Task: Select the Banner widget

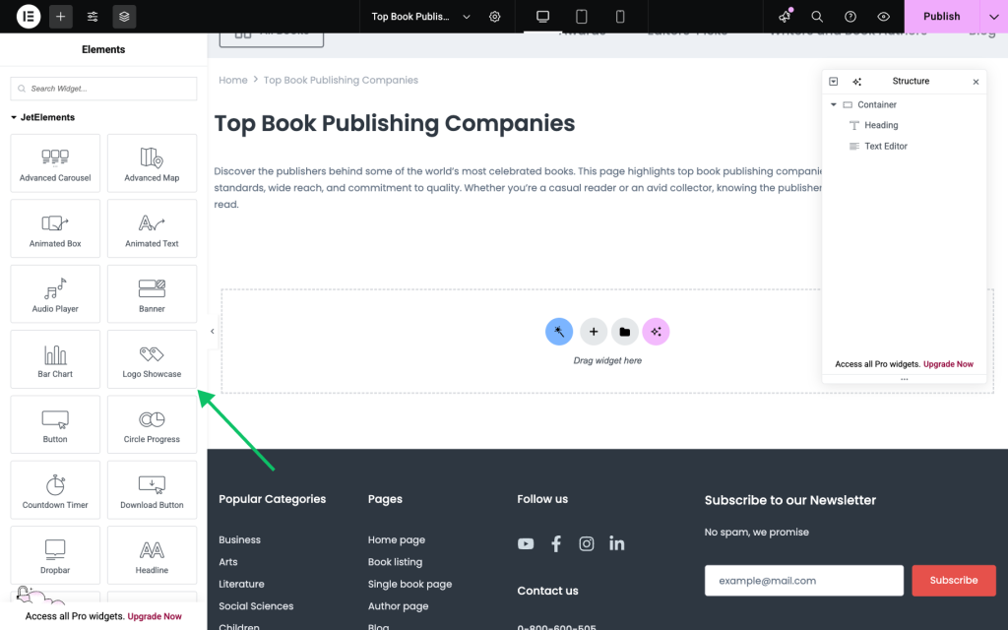Action: point(152,293)
